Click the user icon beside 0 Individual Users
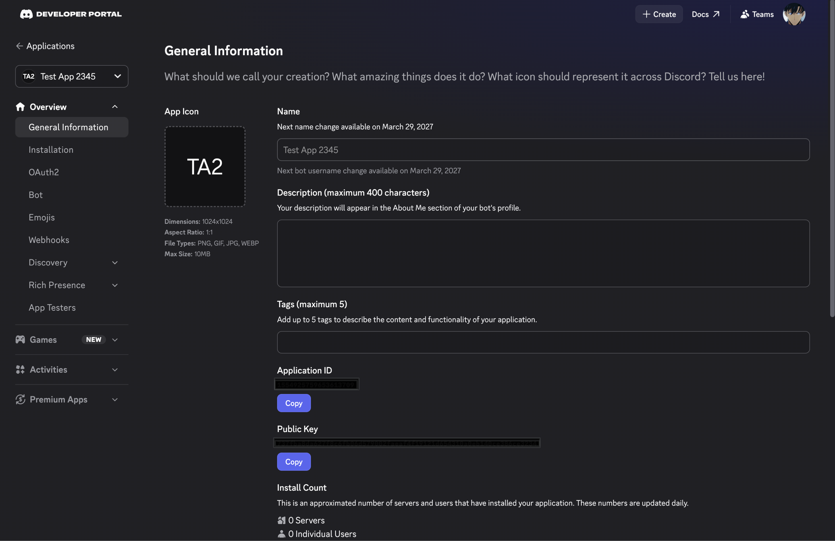835x541 pixels. pos(281,534)
